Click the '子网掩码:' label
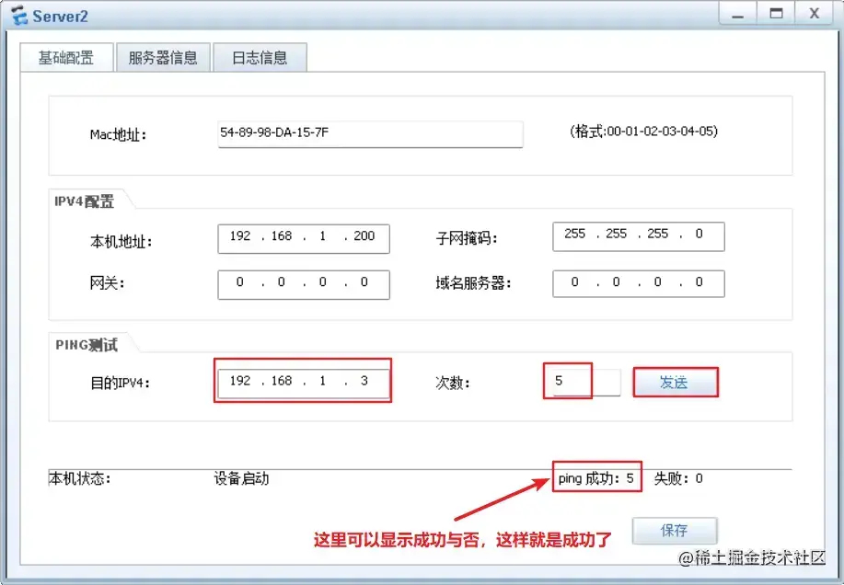The height and width of the screenshot is (585, 844). [467, 238]
